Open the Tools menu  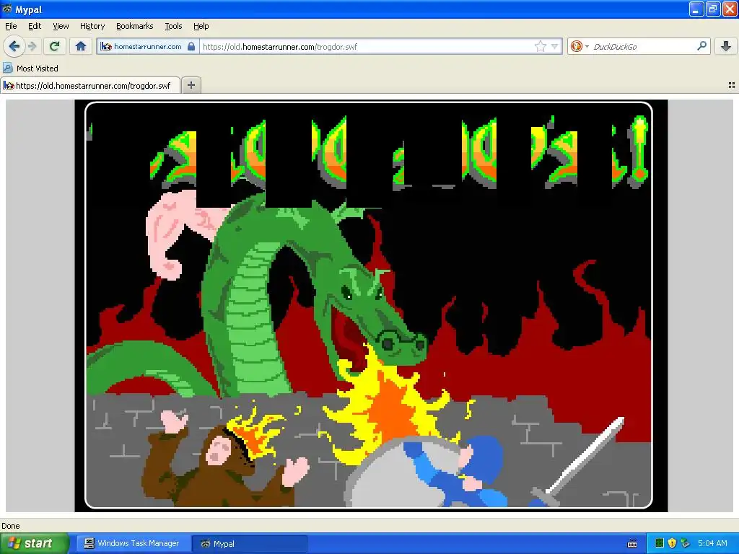coord(173,26)
